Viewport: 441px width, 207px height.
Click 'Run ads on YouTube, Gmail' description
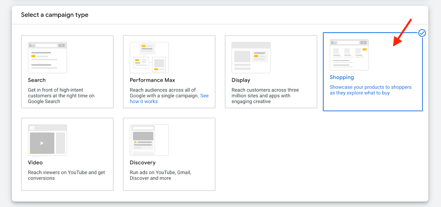[x=160, y=175]
